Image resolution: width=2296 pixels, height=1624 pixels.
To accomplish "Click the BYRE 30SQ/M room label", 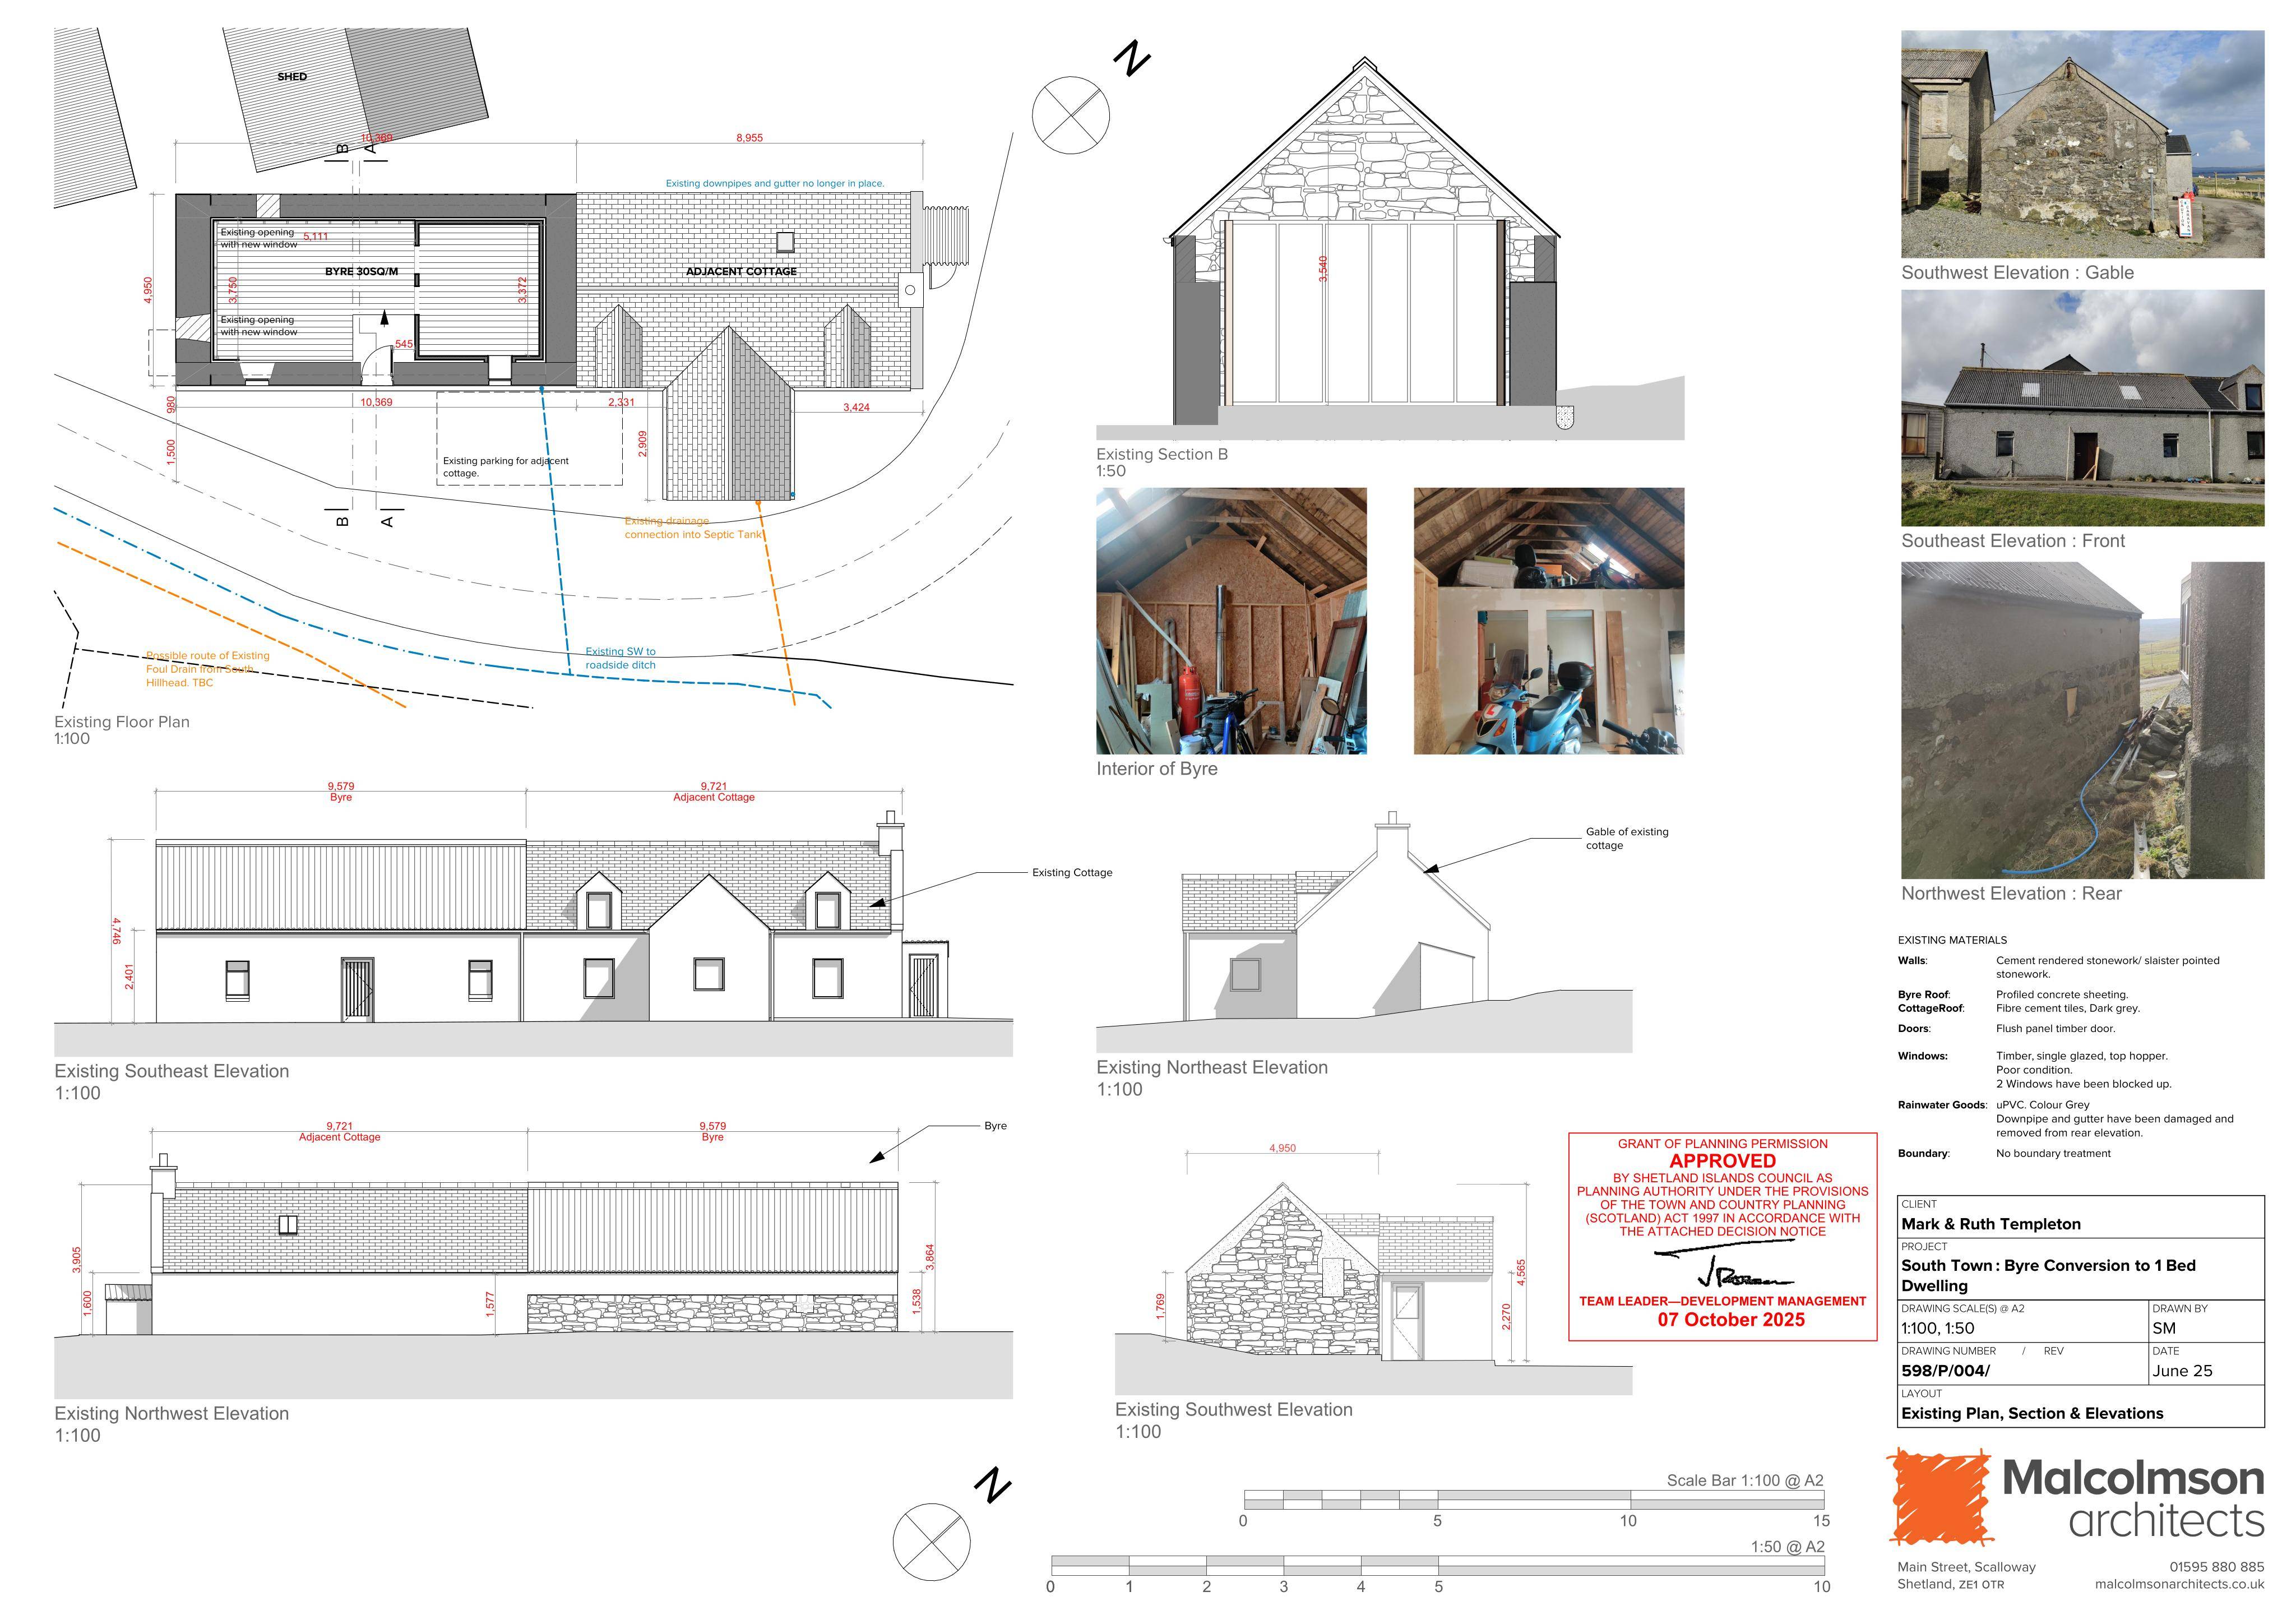I will pos(361,271).
